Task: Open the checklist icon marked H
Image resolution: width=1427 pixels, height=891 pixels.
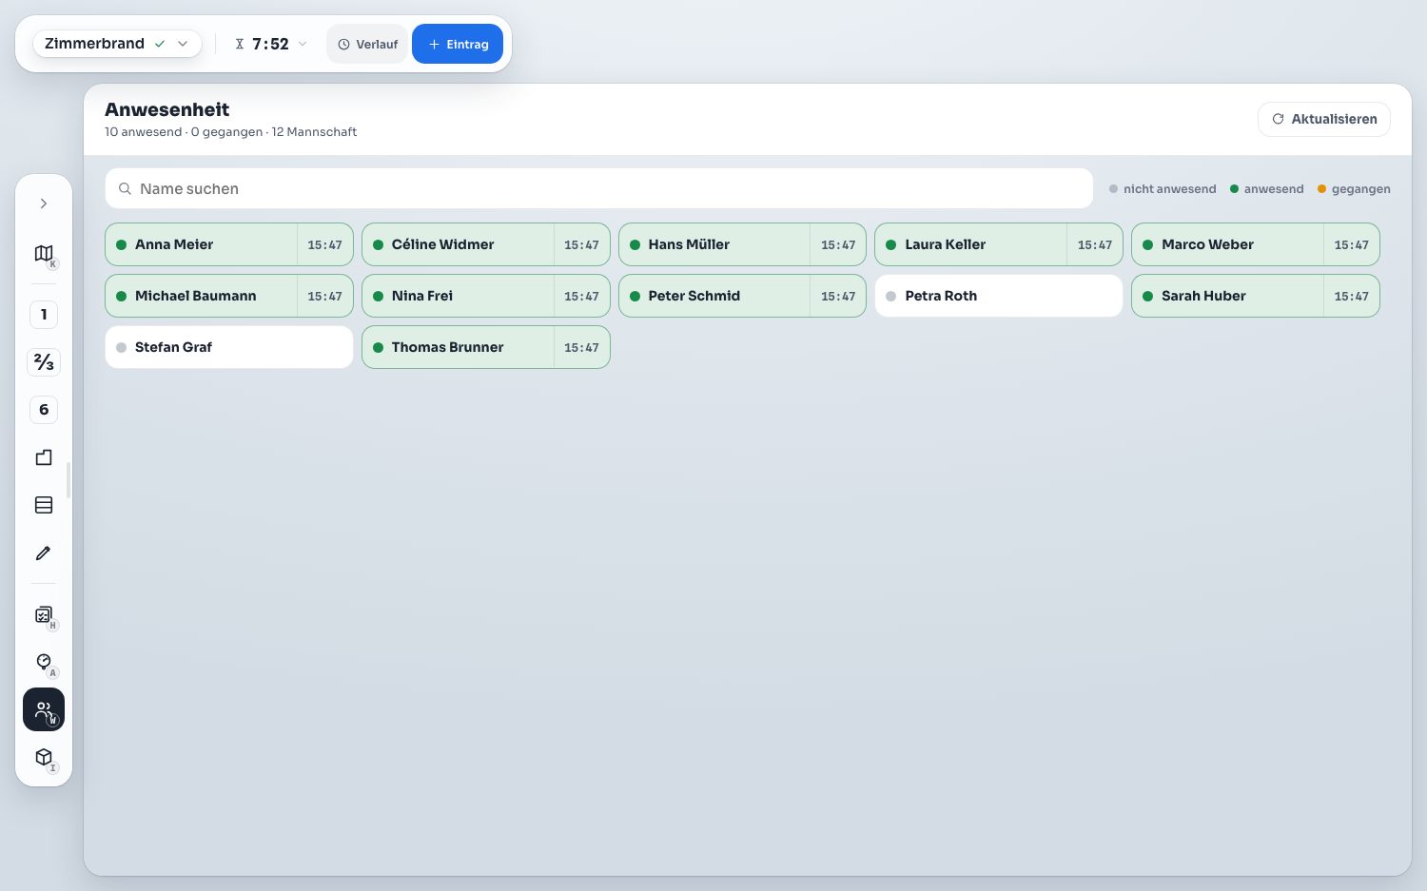Action: 44,615
